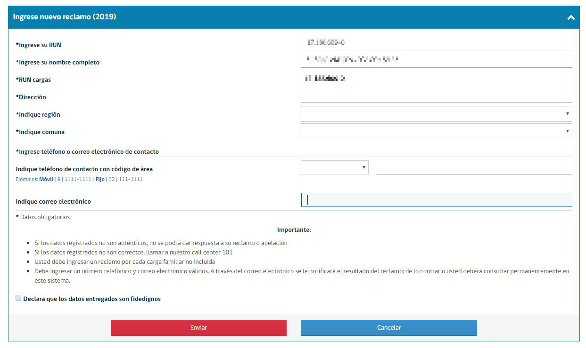Open the Indique comuna dropdown

436,131
